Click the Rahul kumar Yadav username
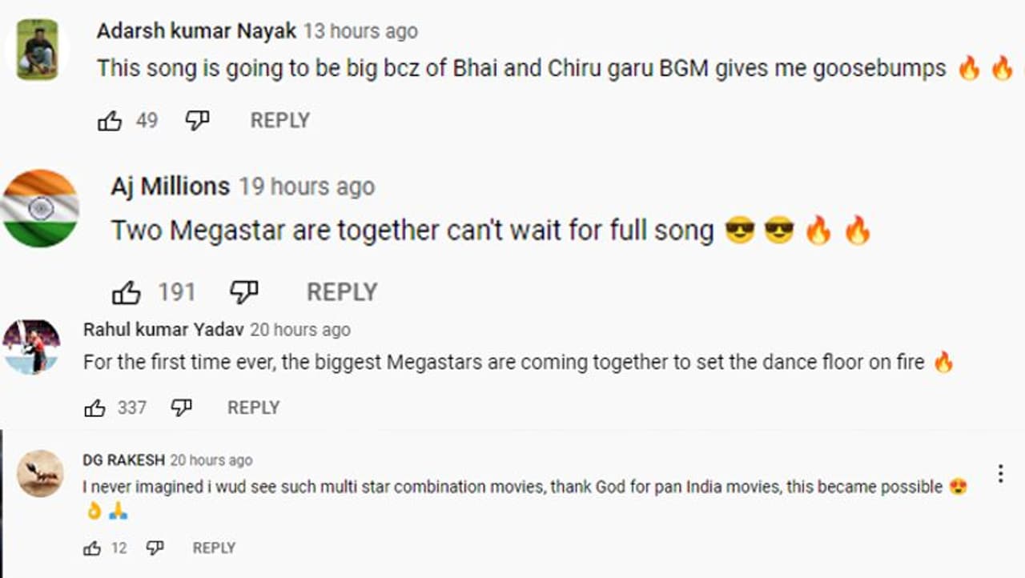 pos(163,330)
